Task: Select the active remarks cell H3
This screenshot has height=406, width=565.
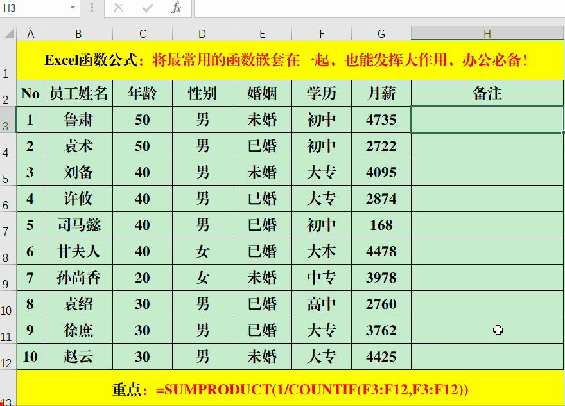Action: pyautogui.click(x=487, y=119)
